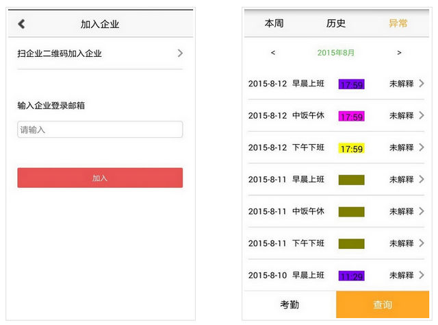
Task: Expand 2015-8-12 早晨上班 record chevron
Action: pyautogui.click(x=422, y=84)
